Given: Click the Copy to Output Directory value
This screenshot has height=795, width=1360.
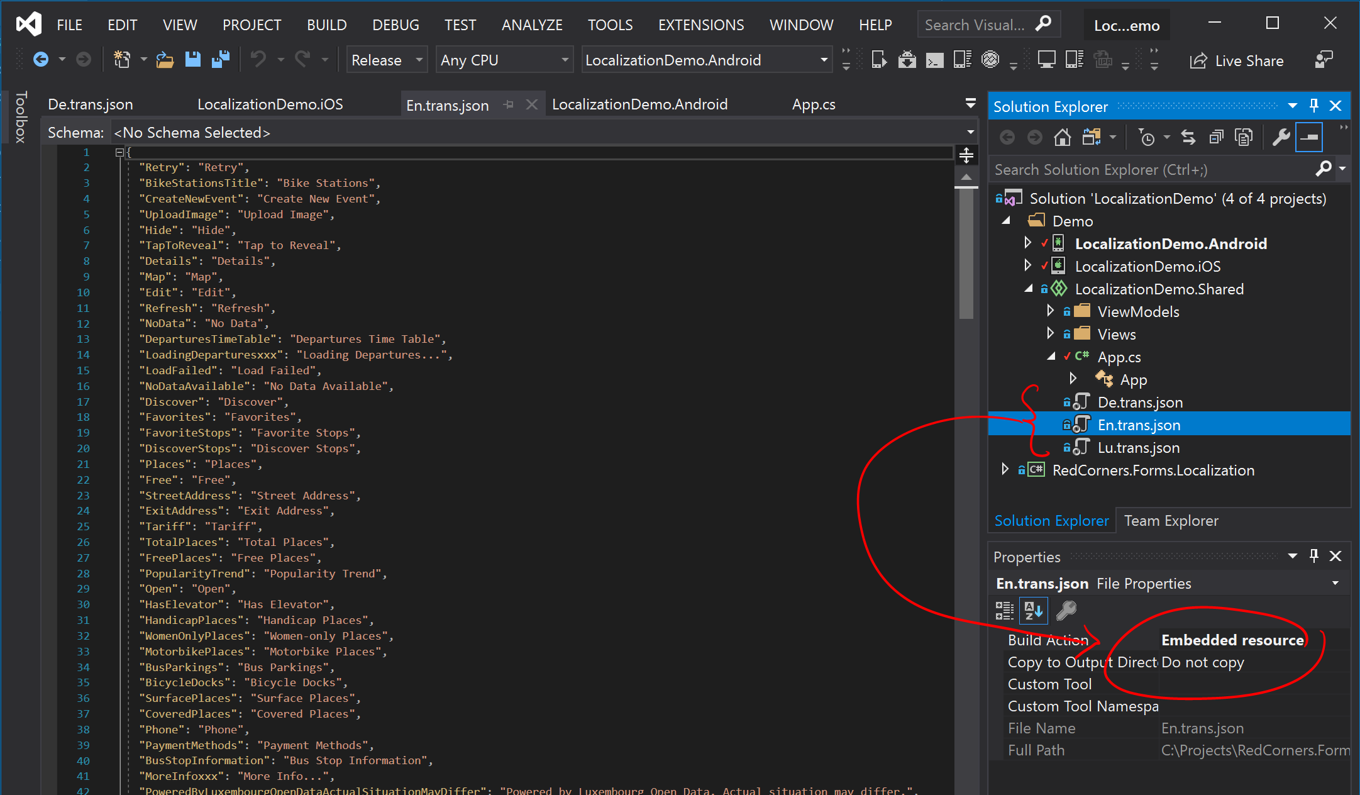Looking at the screenshot, I should 1202,662.
